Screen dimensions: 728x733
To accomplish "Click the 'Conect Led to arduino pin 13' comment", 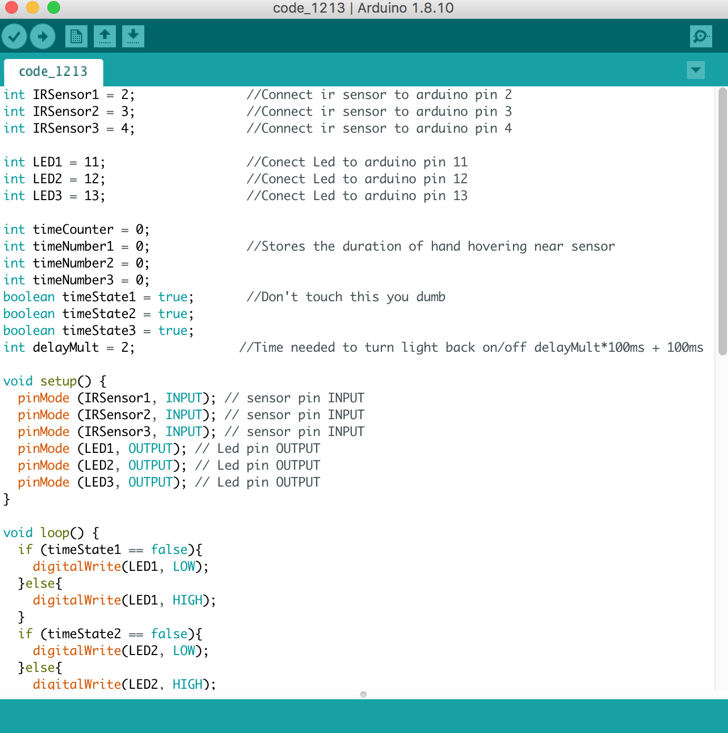I will (357, 196).
